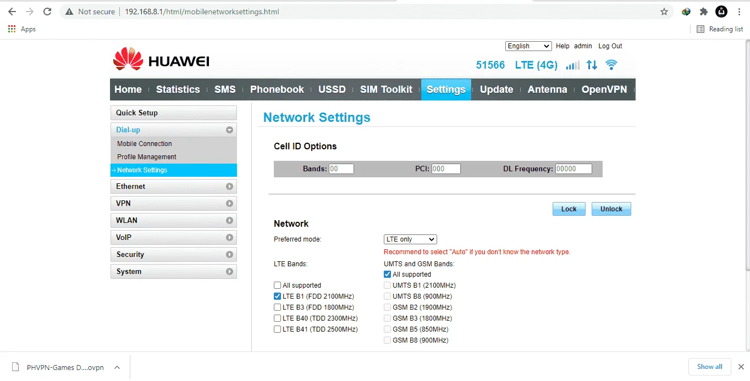750x381 pixels.
Task: Click the Bands input field
Action: tap(341, 169)
